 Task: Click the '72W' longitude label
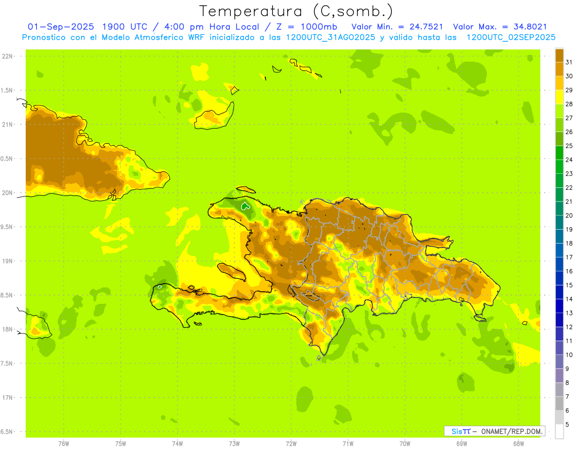[x=291, y=444]
